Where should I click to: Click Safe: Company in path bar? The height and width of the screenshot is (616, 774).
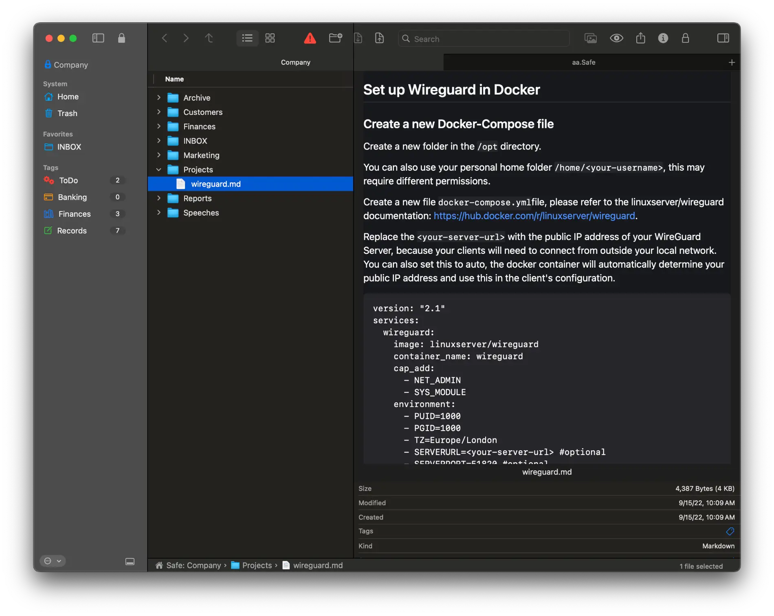tap(189, 565)
